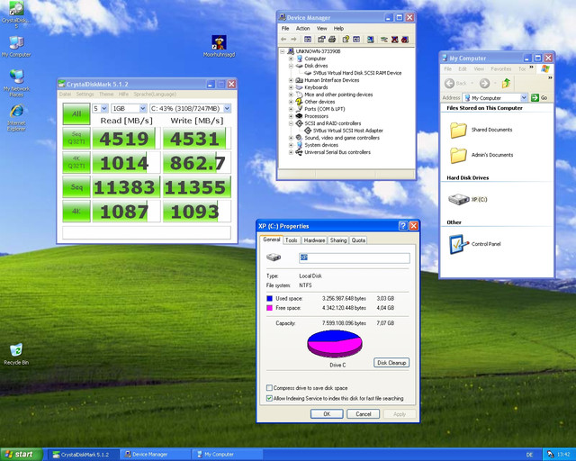
Task: Select the Internet Explorer desktop icon
Action: 16,111
